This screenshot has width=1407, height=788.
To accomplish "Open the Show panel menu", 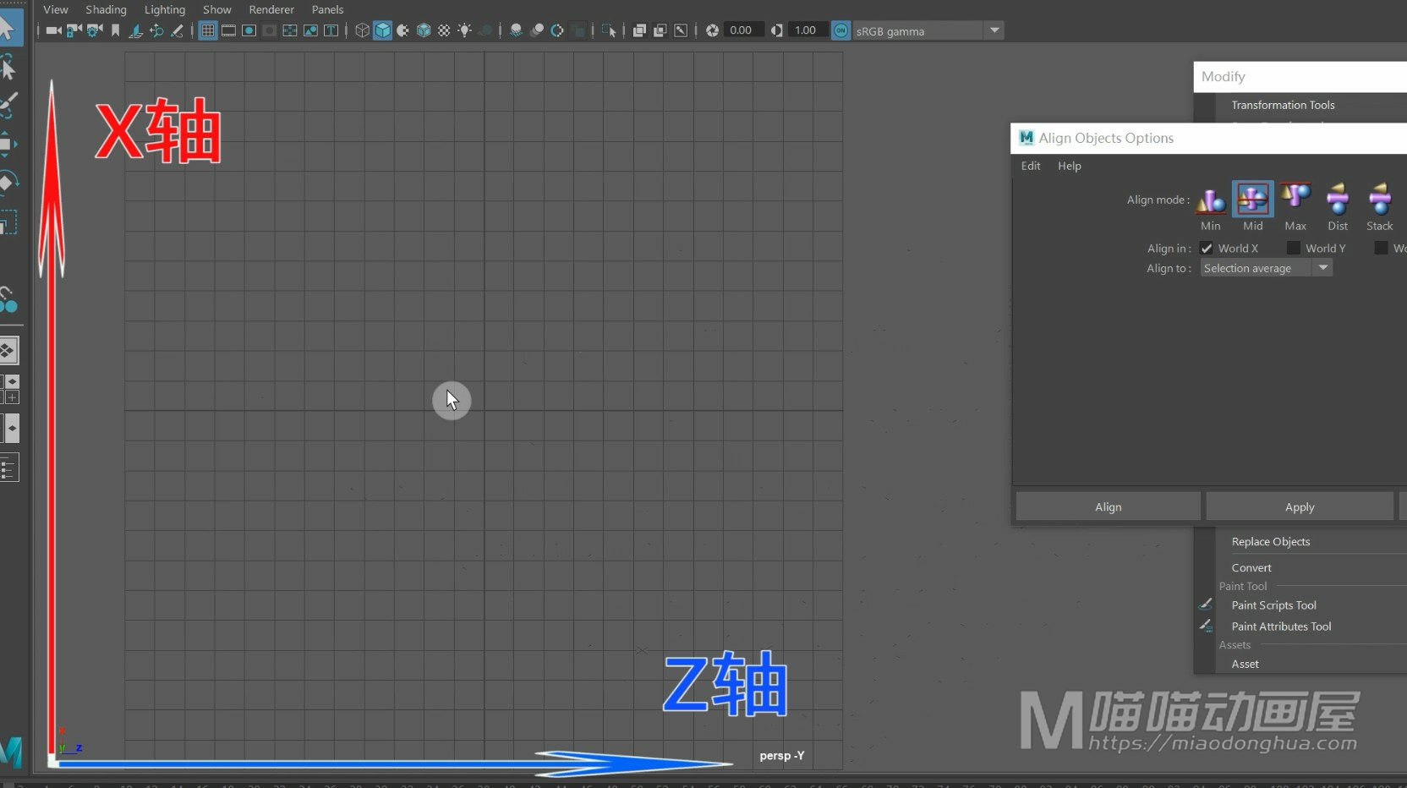I will coord(217,9).
